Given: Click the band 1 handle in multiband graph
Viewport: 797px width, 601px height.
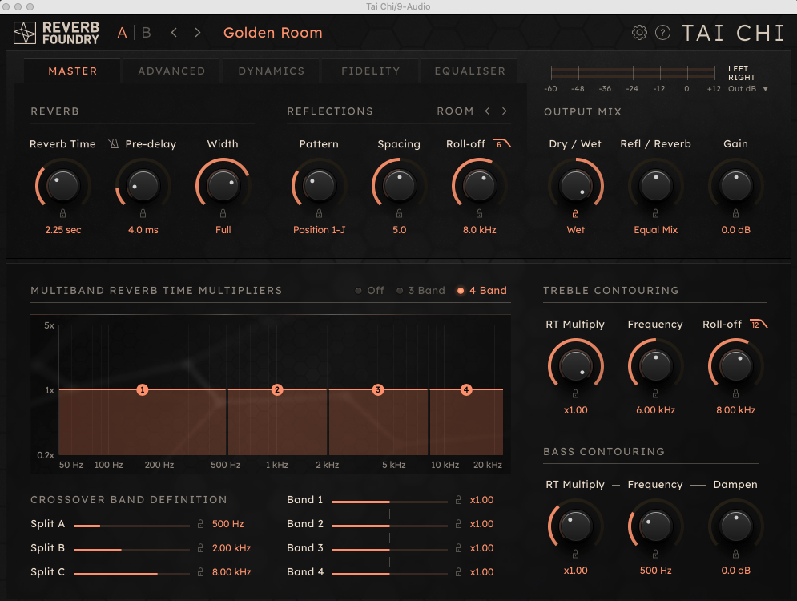Looking at the screenshot, I should tap(143, 390).
